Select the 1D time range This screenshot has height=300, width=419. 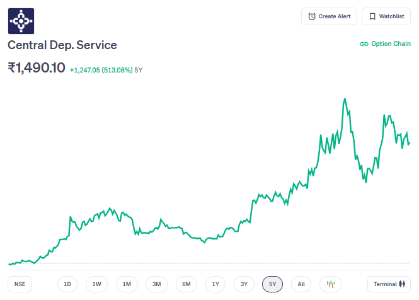click(x=67, y=284)
